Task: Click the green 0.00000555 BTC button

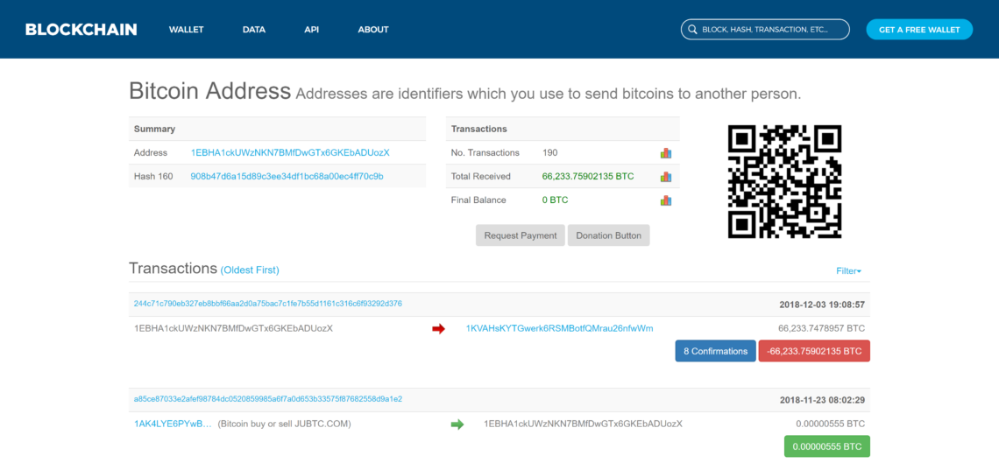Action: [x=827, y=446]
